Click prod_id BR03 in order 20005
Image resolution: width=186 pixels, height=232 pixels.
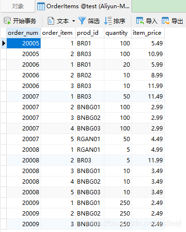point(90,54)
